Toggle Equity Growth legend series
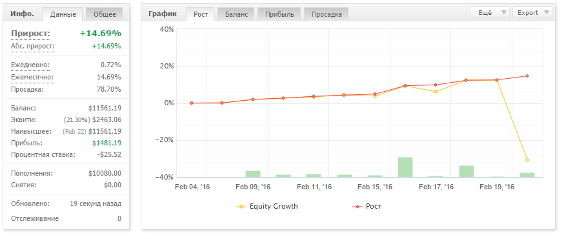Viewport: 564px width, 239px height. coord(267,206)
